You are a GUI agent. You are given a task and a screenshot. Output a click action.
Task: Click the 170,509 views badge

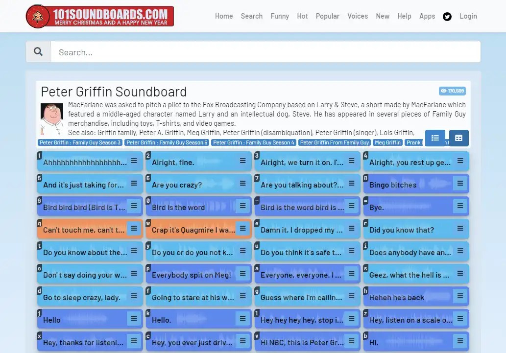click(452, 91)
